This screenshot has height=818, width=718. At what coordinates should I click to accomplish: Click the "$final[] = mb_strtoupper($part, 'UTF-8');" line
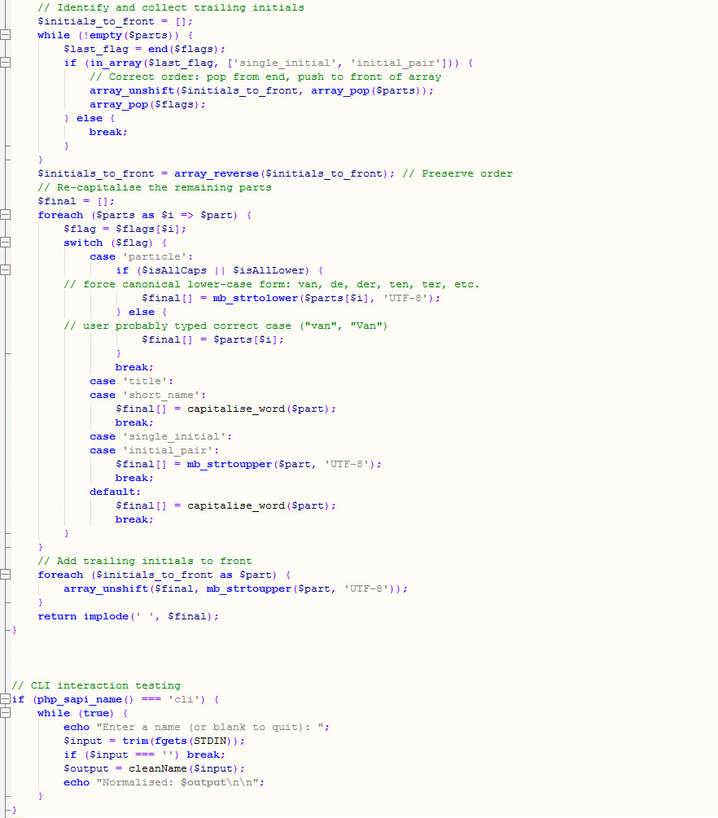[x=249, y=464]
